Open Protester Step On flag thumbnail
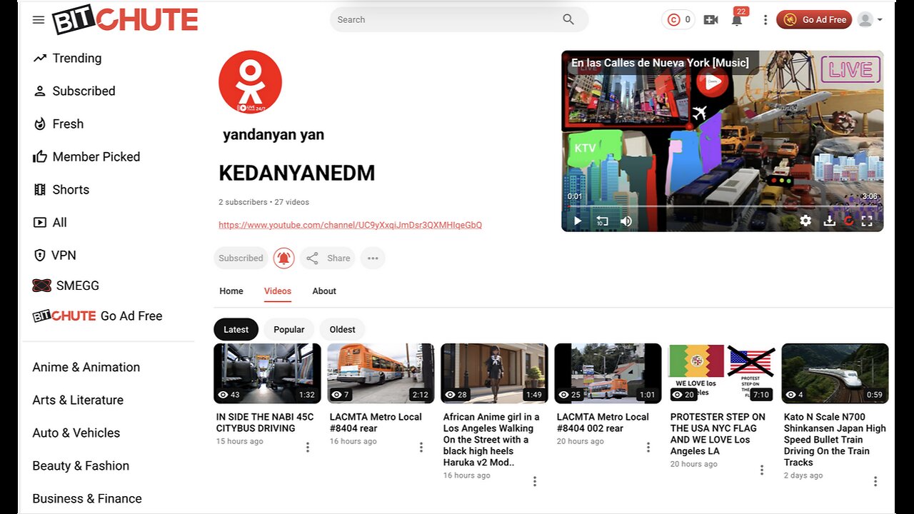This screenshot has height=514, width=914. pyautogui.click(x=721, y=373)
